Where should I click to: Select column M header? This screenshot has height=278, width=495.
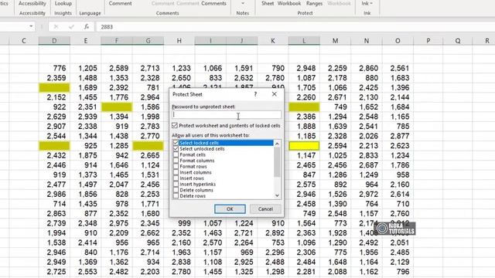(x=335, y=41)
